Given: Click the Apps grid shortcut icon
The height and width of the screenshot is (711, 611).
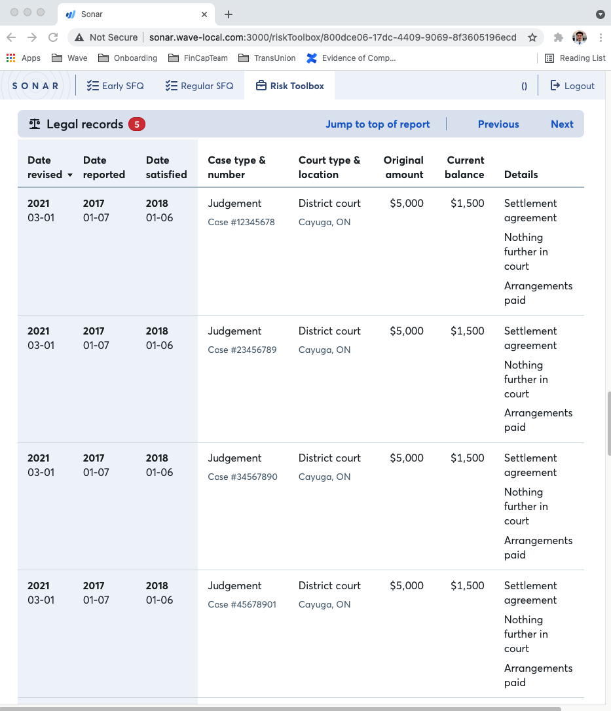Looking at the screenshot, I should pos(11,58).
